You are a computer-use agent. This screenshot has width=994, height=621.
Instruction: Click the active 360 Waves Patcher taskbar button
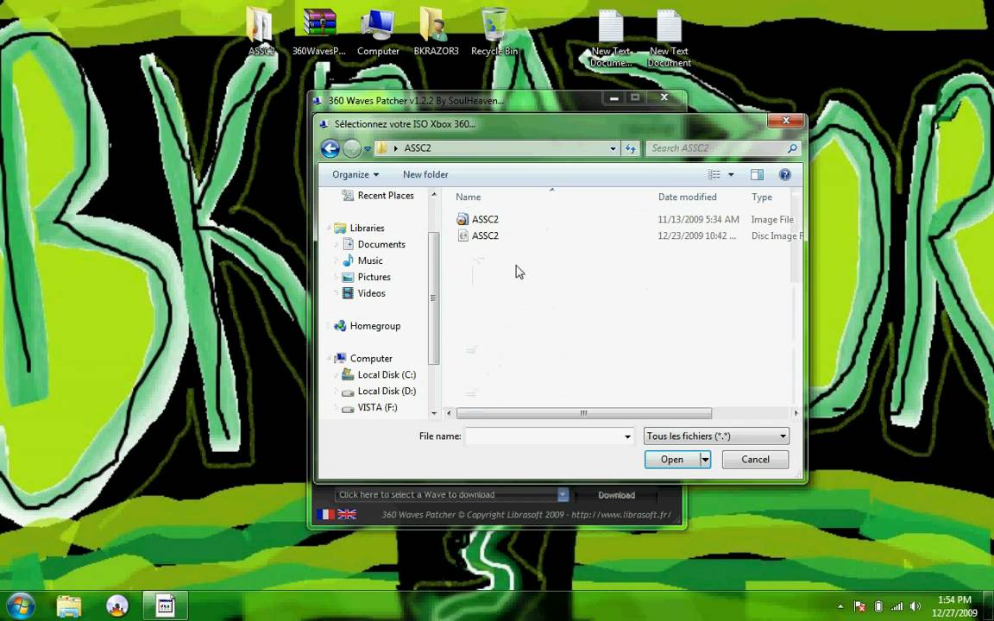tap(166, 605)
